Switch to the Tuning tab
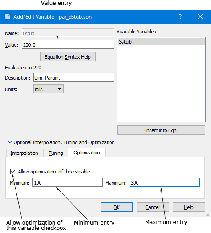Image resolution: width=211 pixels, height=233 pixels. coord(56,153)
